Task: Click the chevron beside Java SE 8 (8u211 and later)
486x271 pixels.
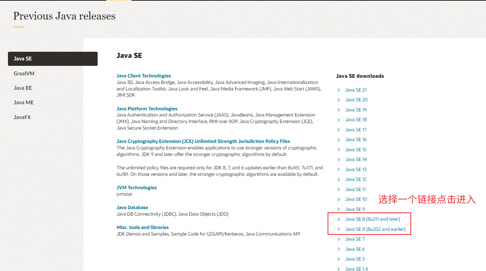Action: [x=339, y=219]
